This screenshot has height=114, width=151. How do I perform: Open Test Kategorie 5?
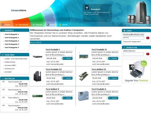click(x=12, y=48)
